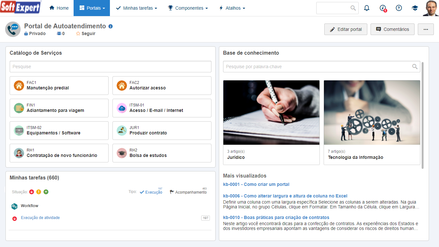Click the Catálogo de Serviços Pesquise field

[x=111, y=67]
